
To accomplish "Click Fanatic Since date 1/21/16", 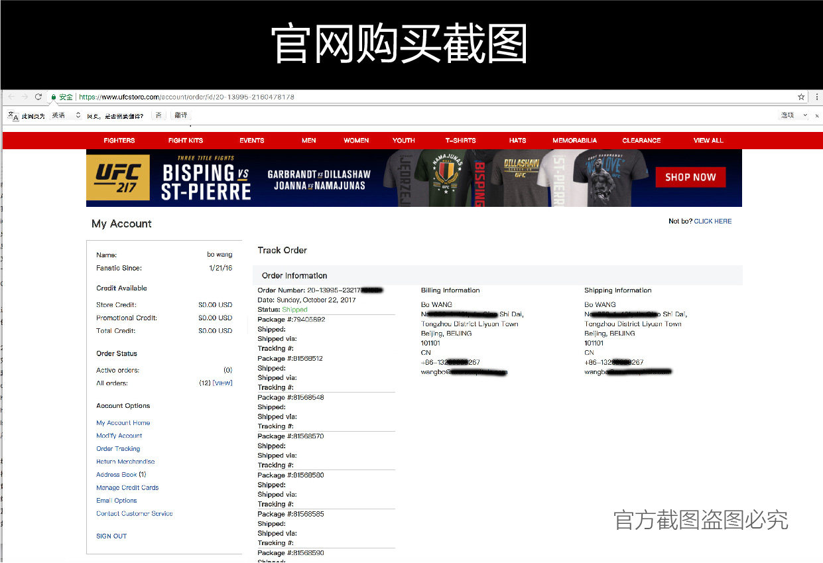I will pos(220,269).
